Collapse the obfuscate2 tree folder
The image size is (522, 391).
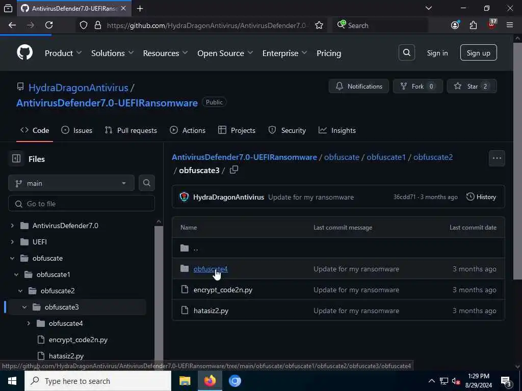[20, 291]
